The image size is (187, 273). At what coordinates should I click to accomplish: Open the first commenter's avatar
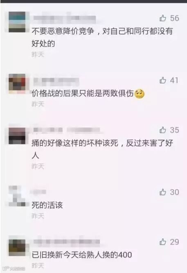(17, 22)
